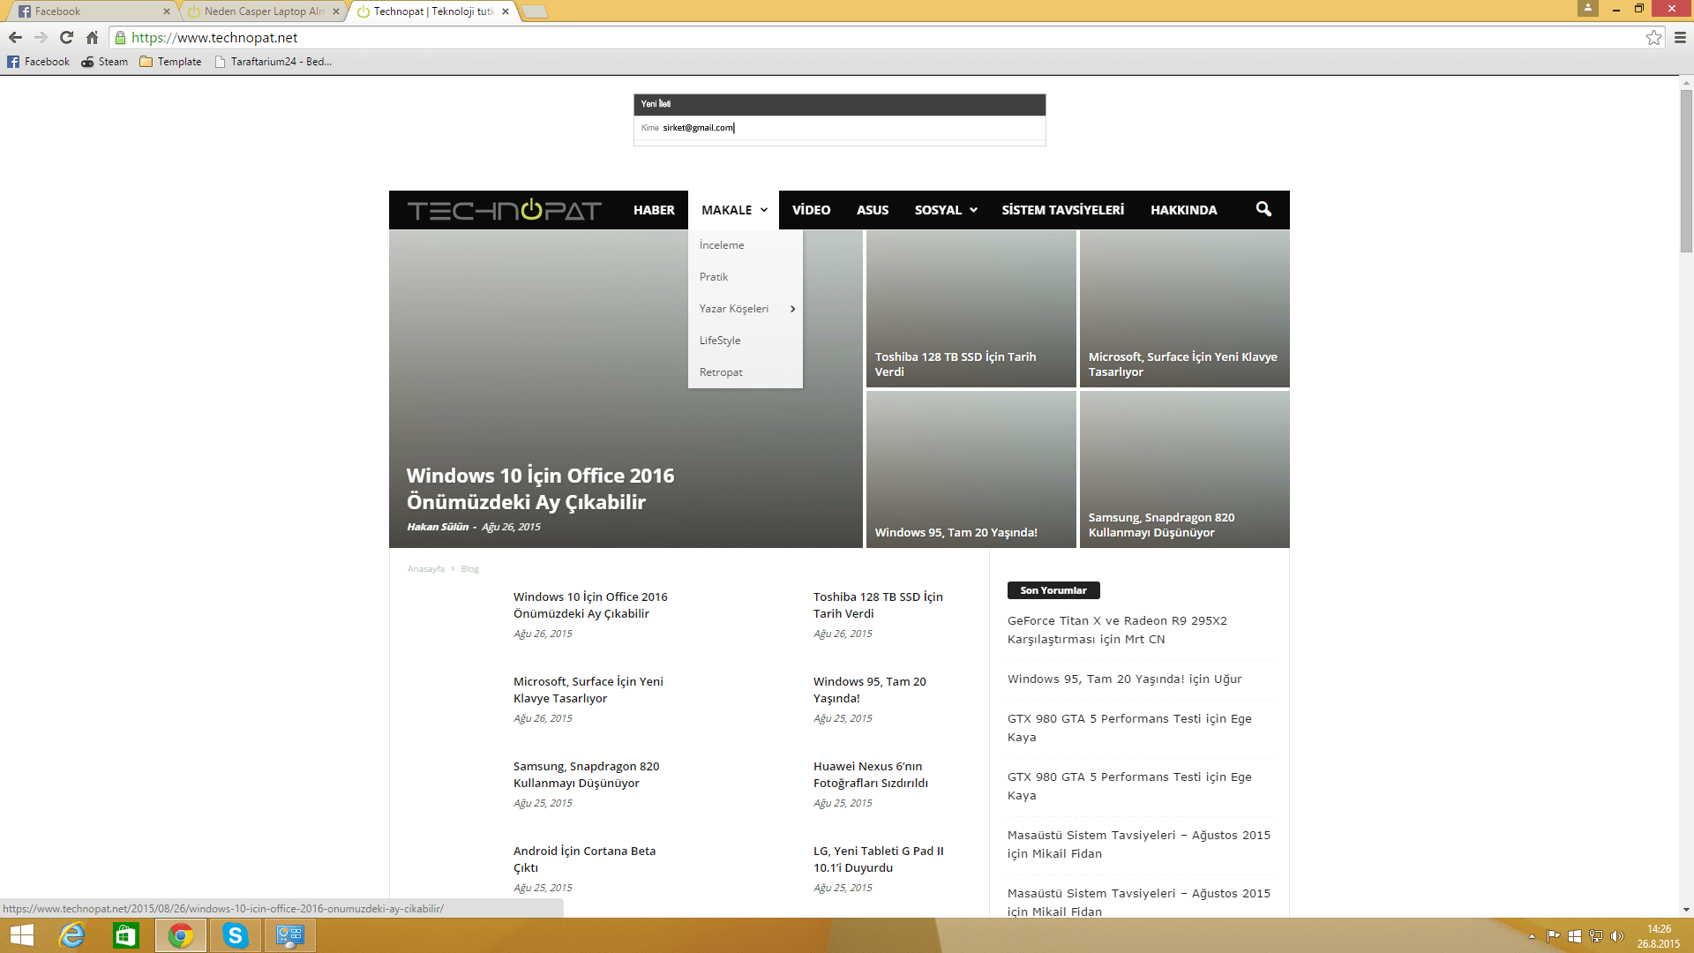The width and height of the screenshot is (1694, 953).
Task: Reload the page with refresh icon
Action: [66, 37]
